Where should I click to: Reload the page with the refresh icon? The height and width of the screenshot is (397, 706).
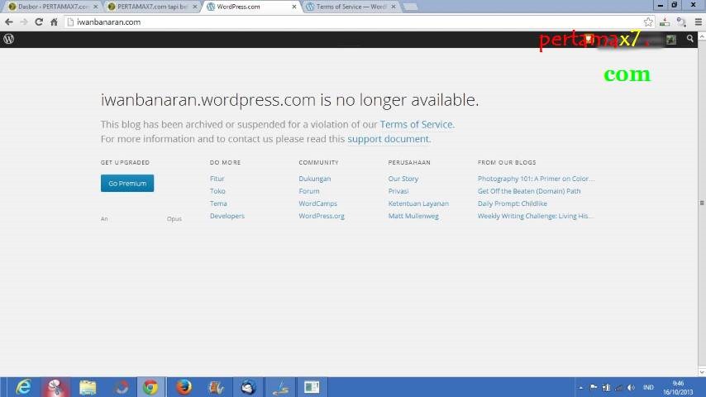(38, 22)
